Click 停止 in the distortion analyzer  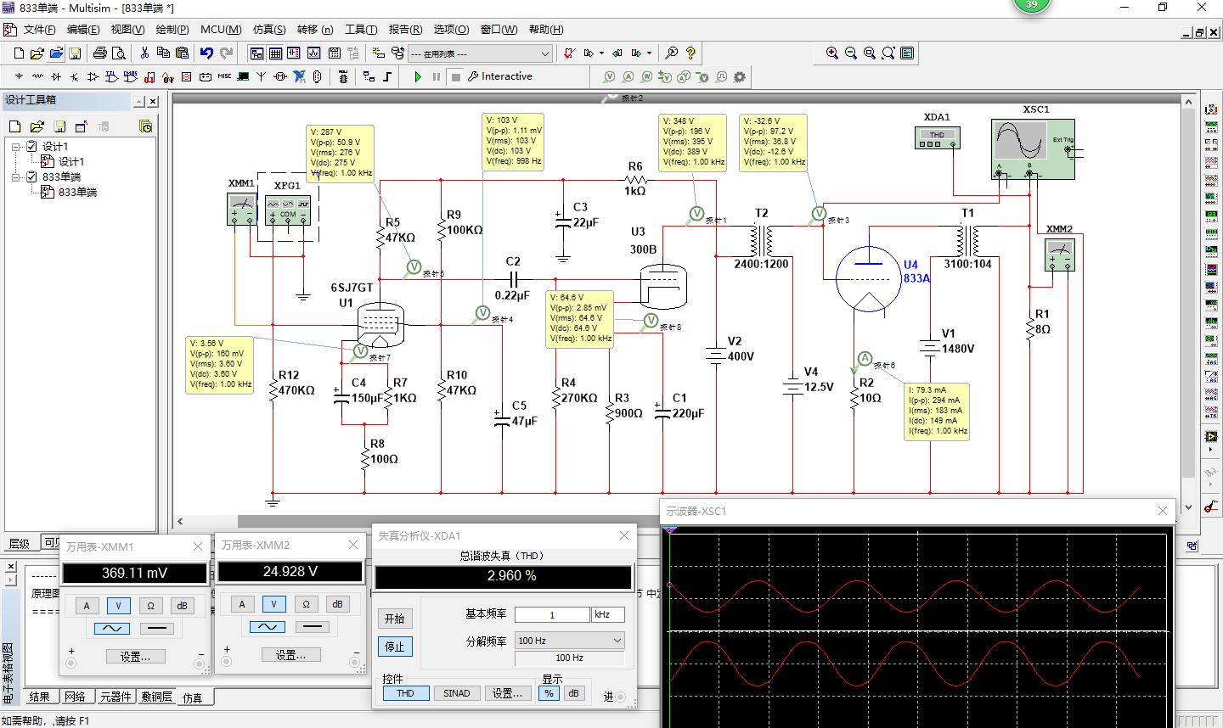(394, 647)
